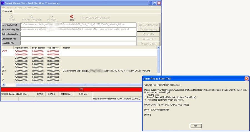Click the vertical scrollbar up arrow
The image size is (250, 132).
(159, 48)
